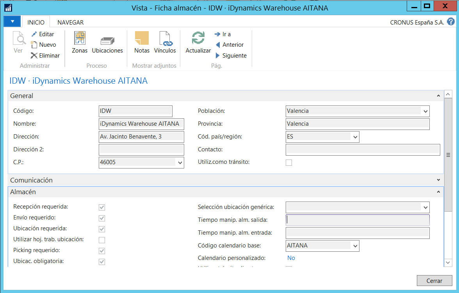The image size is (459, 293).
Task: Enable Utilizar hoj. trab. ubicación checkbox
Action: 102,240
